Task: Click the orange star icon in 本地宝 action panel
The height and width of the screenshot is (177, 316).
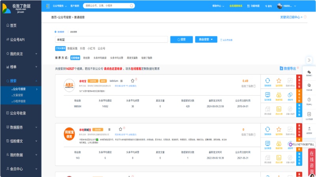Action: [279, 81]
